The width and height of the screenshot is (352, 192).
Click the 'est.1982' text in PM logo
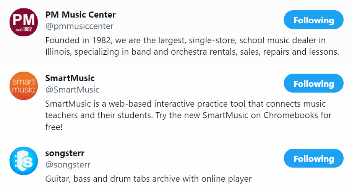(24, 29)
